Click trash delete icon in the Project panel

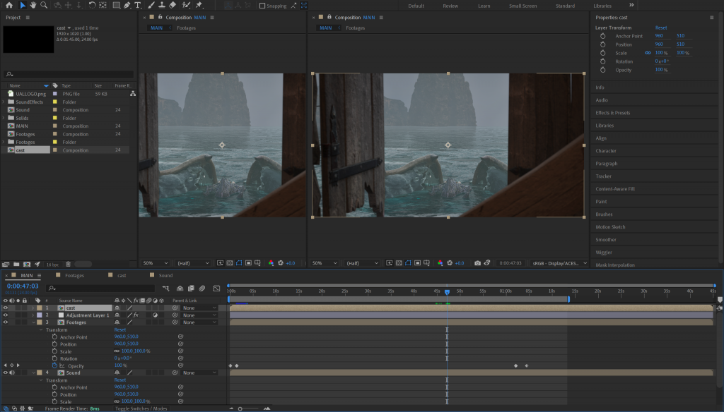68,264
